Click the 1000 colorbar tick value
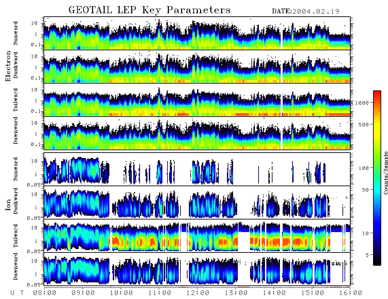 [362, 103]
